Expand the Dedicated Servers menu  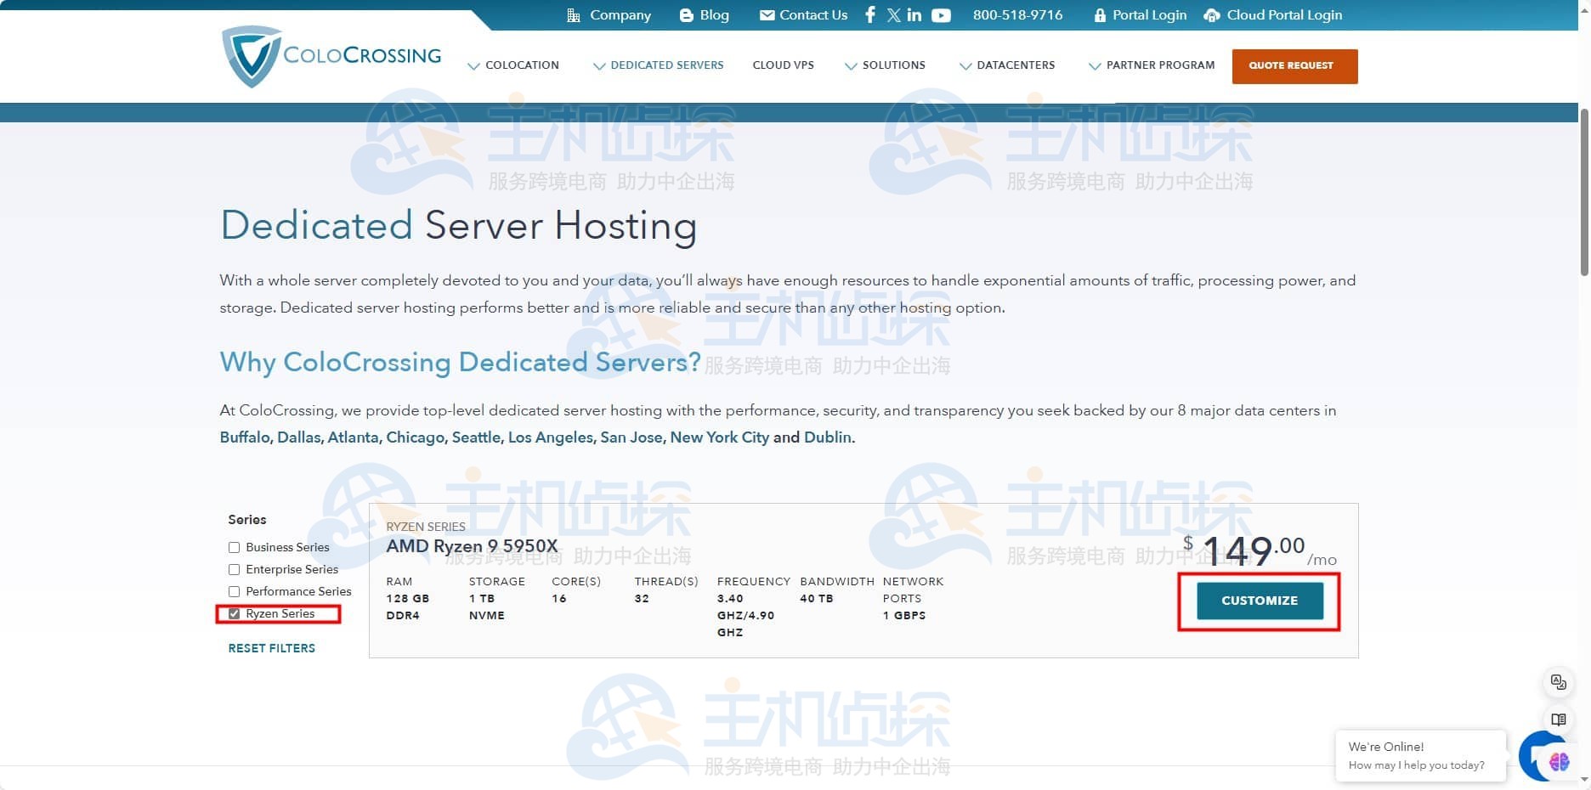point(659,65)
